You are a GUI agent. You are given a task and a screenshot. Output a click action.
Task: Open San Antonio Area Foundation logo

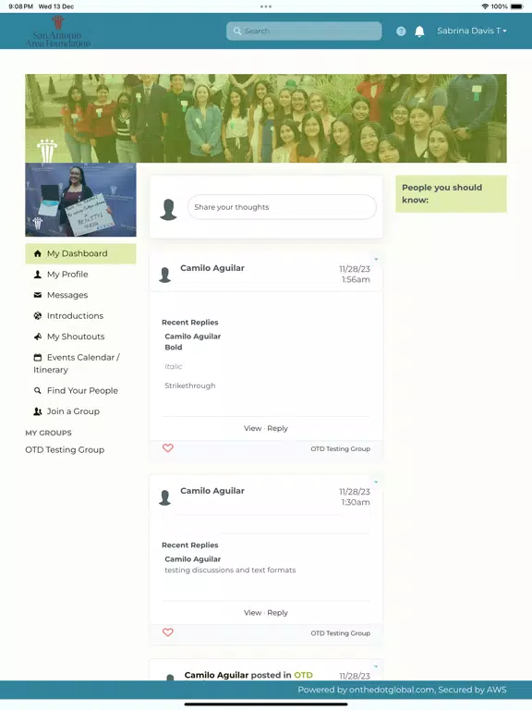coord(58,31)
